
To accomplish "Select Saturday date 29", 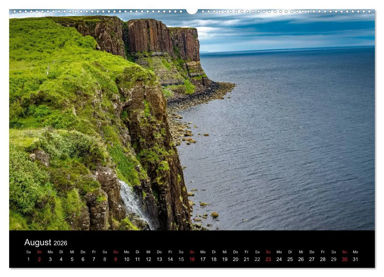I will point(334,259).
